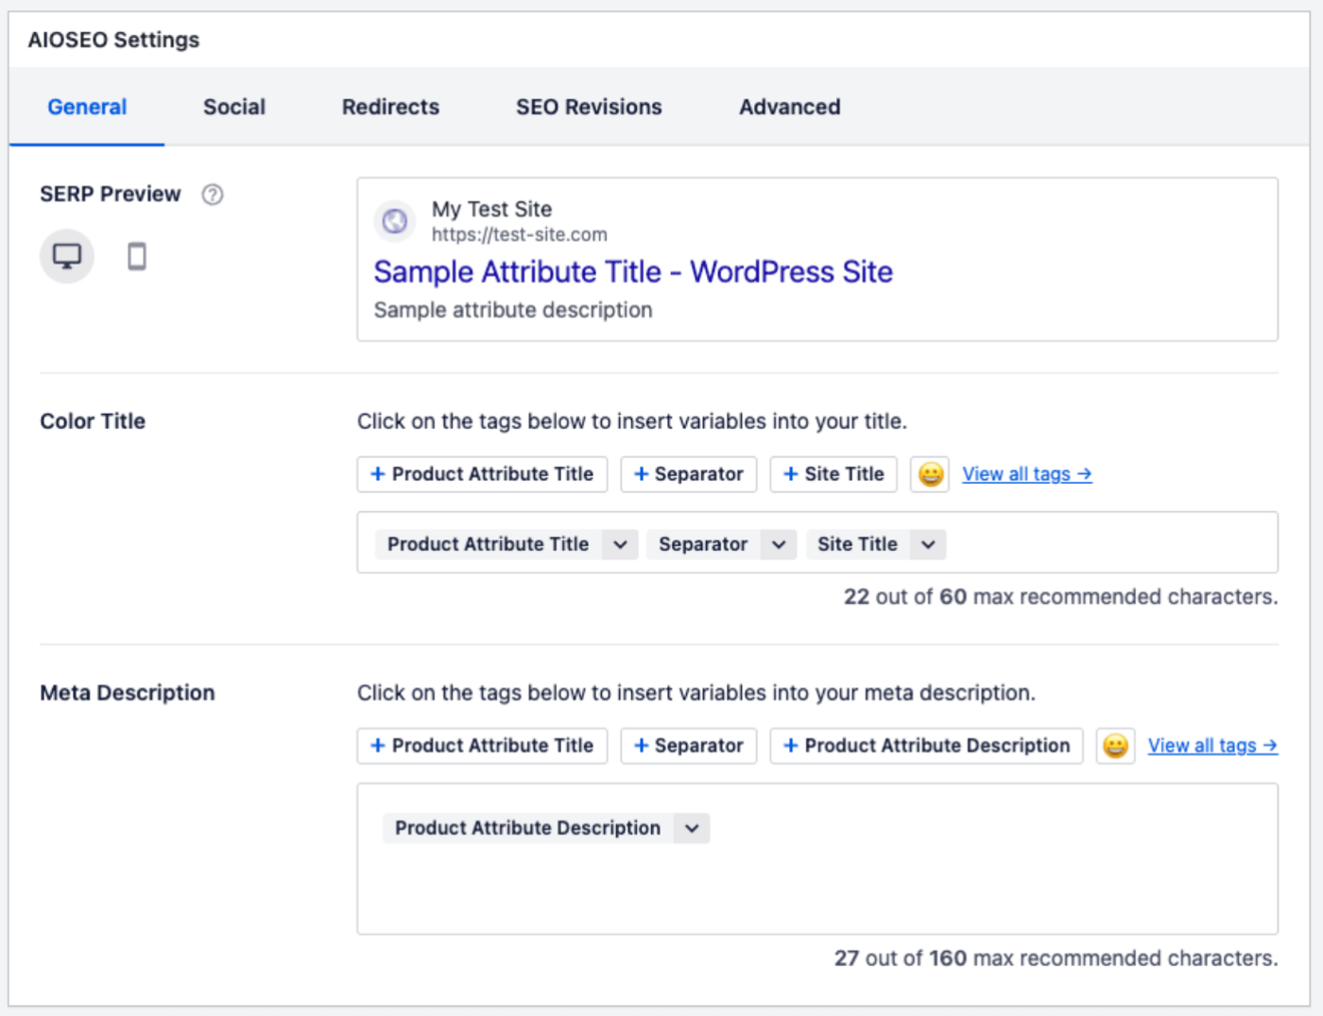
Task: Click the SERP Preview help icon
Action: (213, 195)
